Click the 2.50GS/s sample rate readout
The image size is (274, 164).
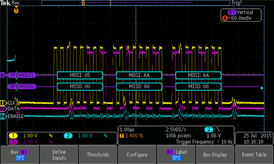(176, 130)
